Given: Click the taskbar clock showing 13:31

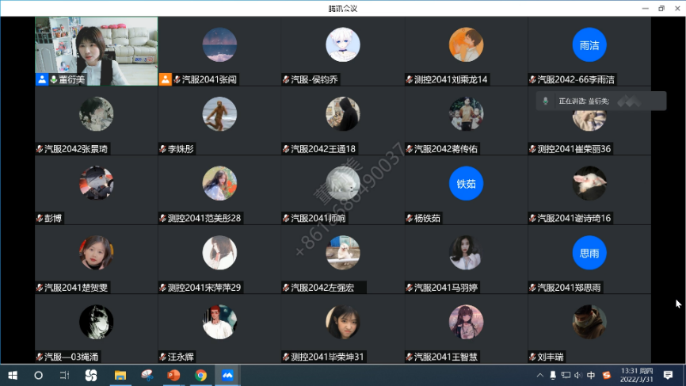Looking at the screenshot, I should tap(637, 375).
